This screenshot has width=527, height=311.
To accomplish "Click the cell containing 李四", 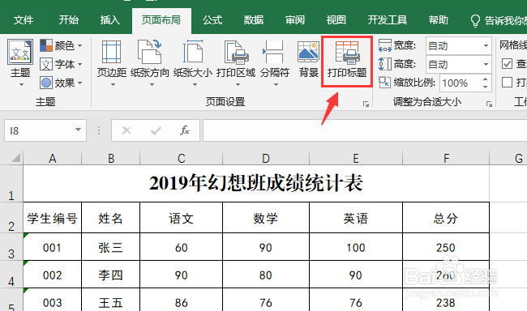I will pos(110,275).
